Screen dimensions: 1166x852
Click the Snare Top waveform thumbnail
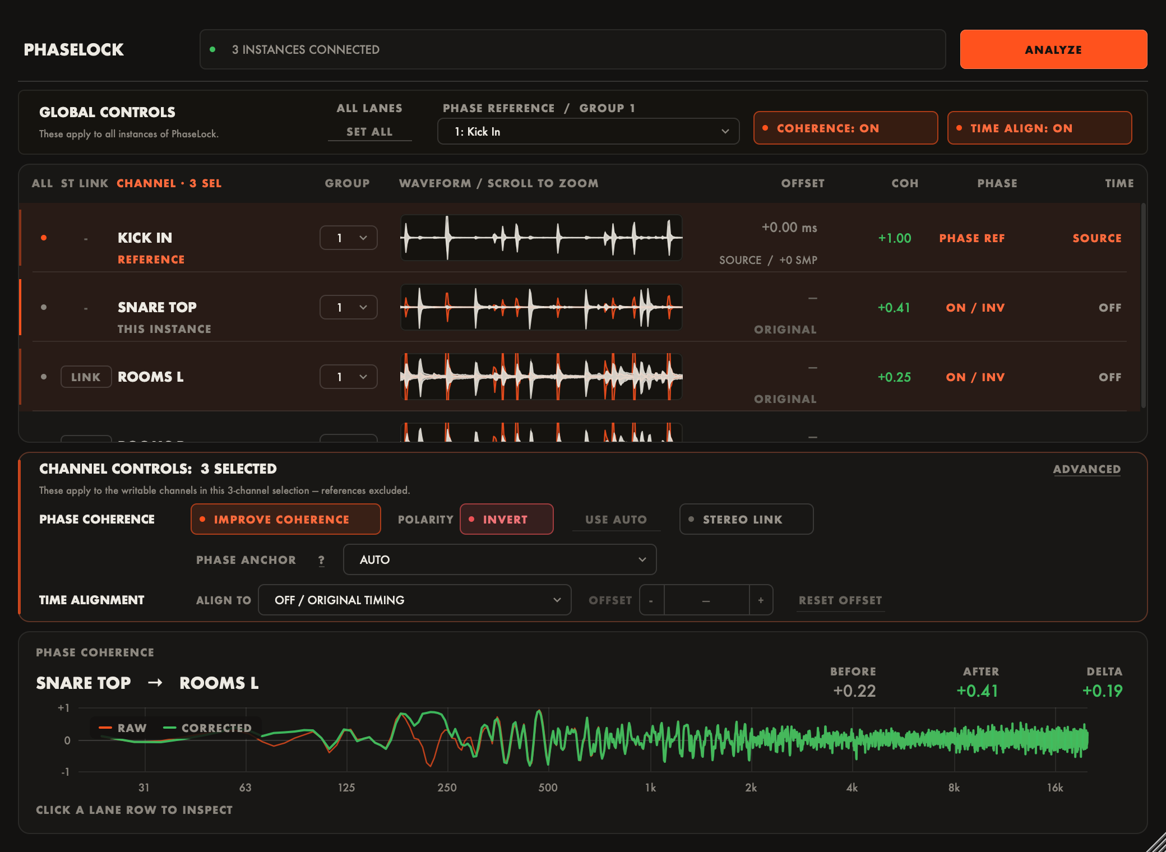[x=541, y=307]
